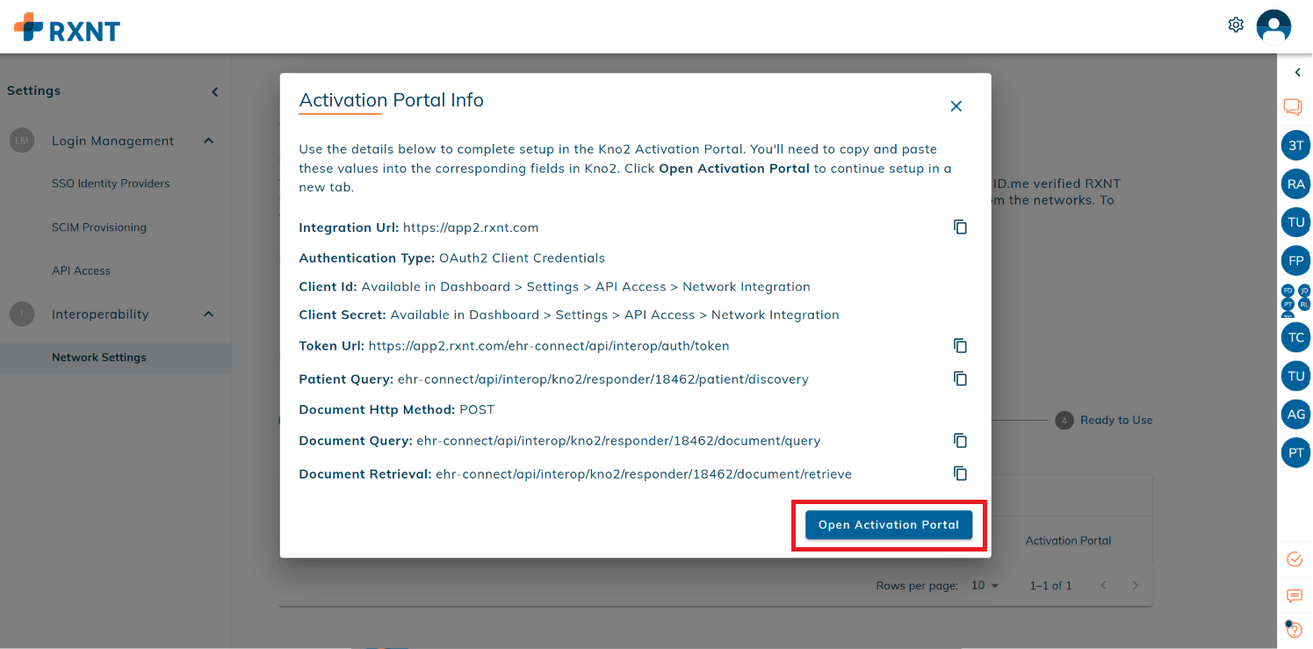Click the POST document method value
Image resolution: width=1313 pixels, height=649 pixels.
[477, 410]
